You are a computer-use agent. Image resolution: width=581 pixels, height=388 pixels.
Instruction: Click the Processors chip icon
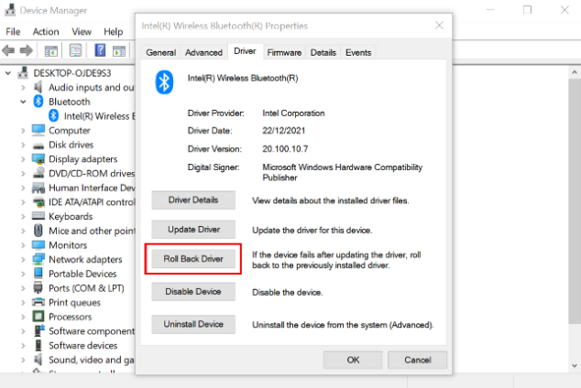click(x=38, y=317)
